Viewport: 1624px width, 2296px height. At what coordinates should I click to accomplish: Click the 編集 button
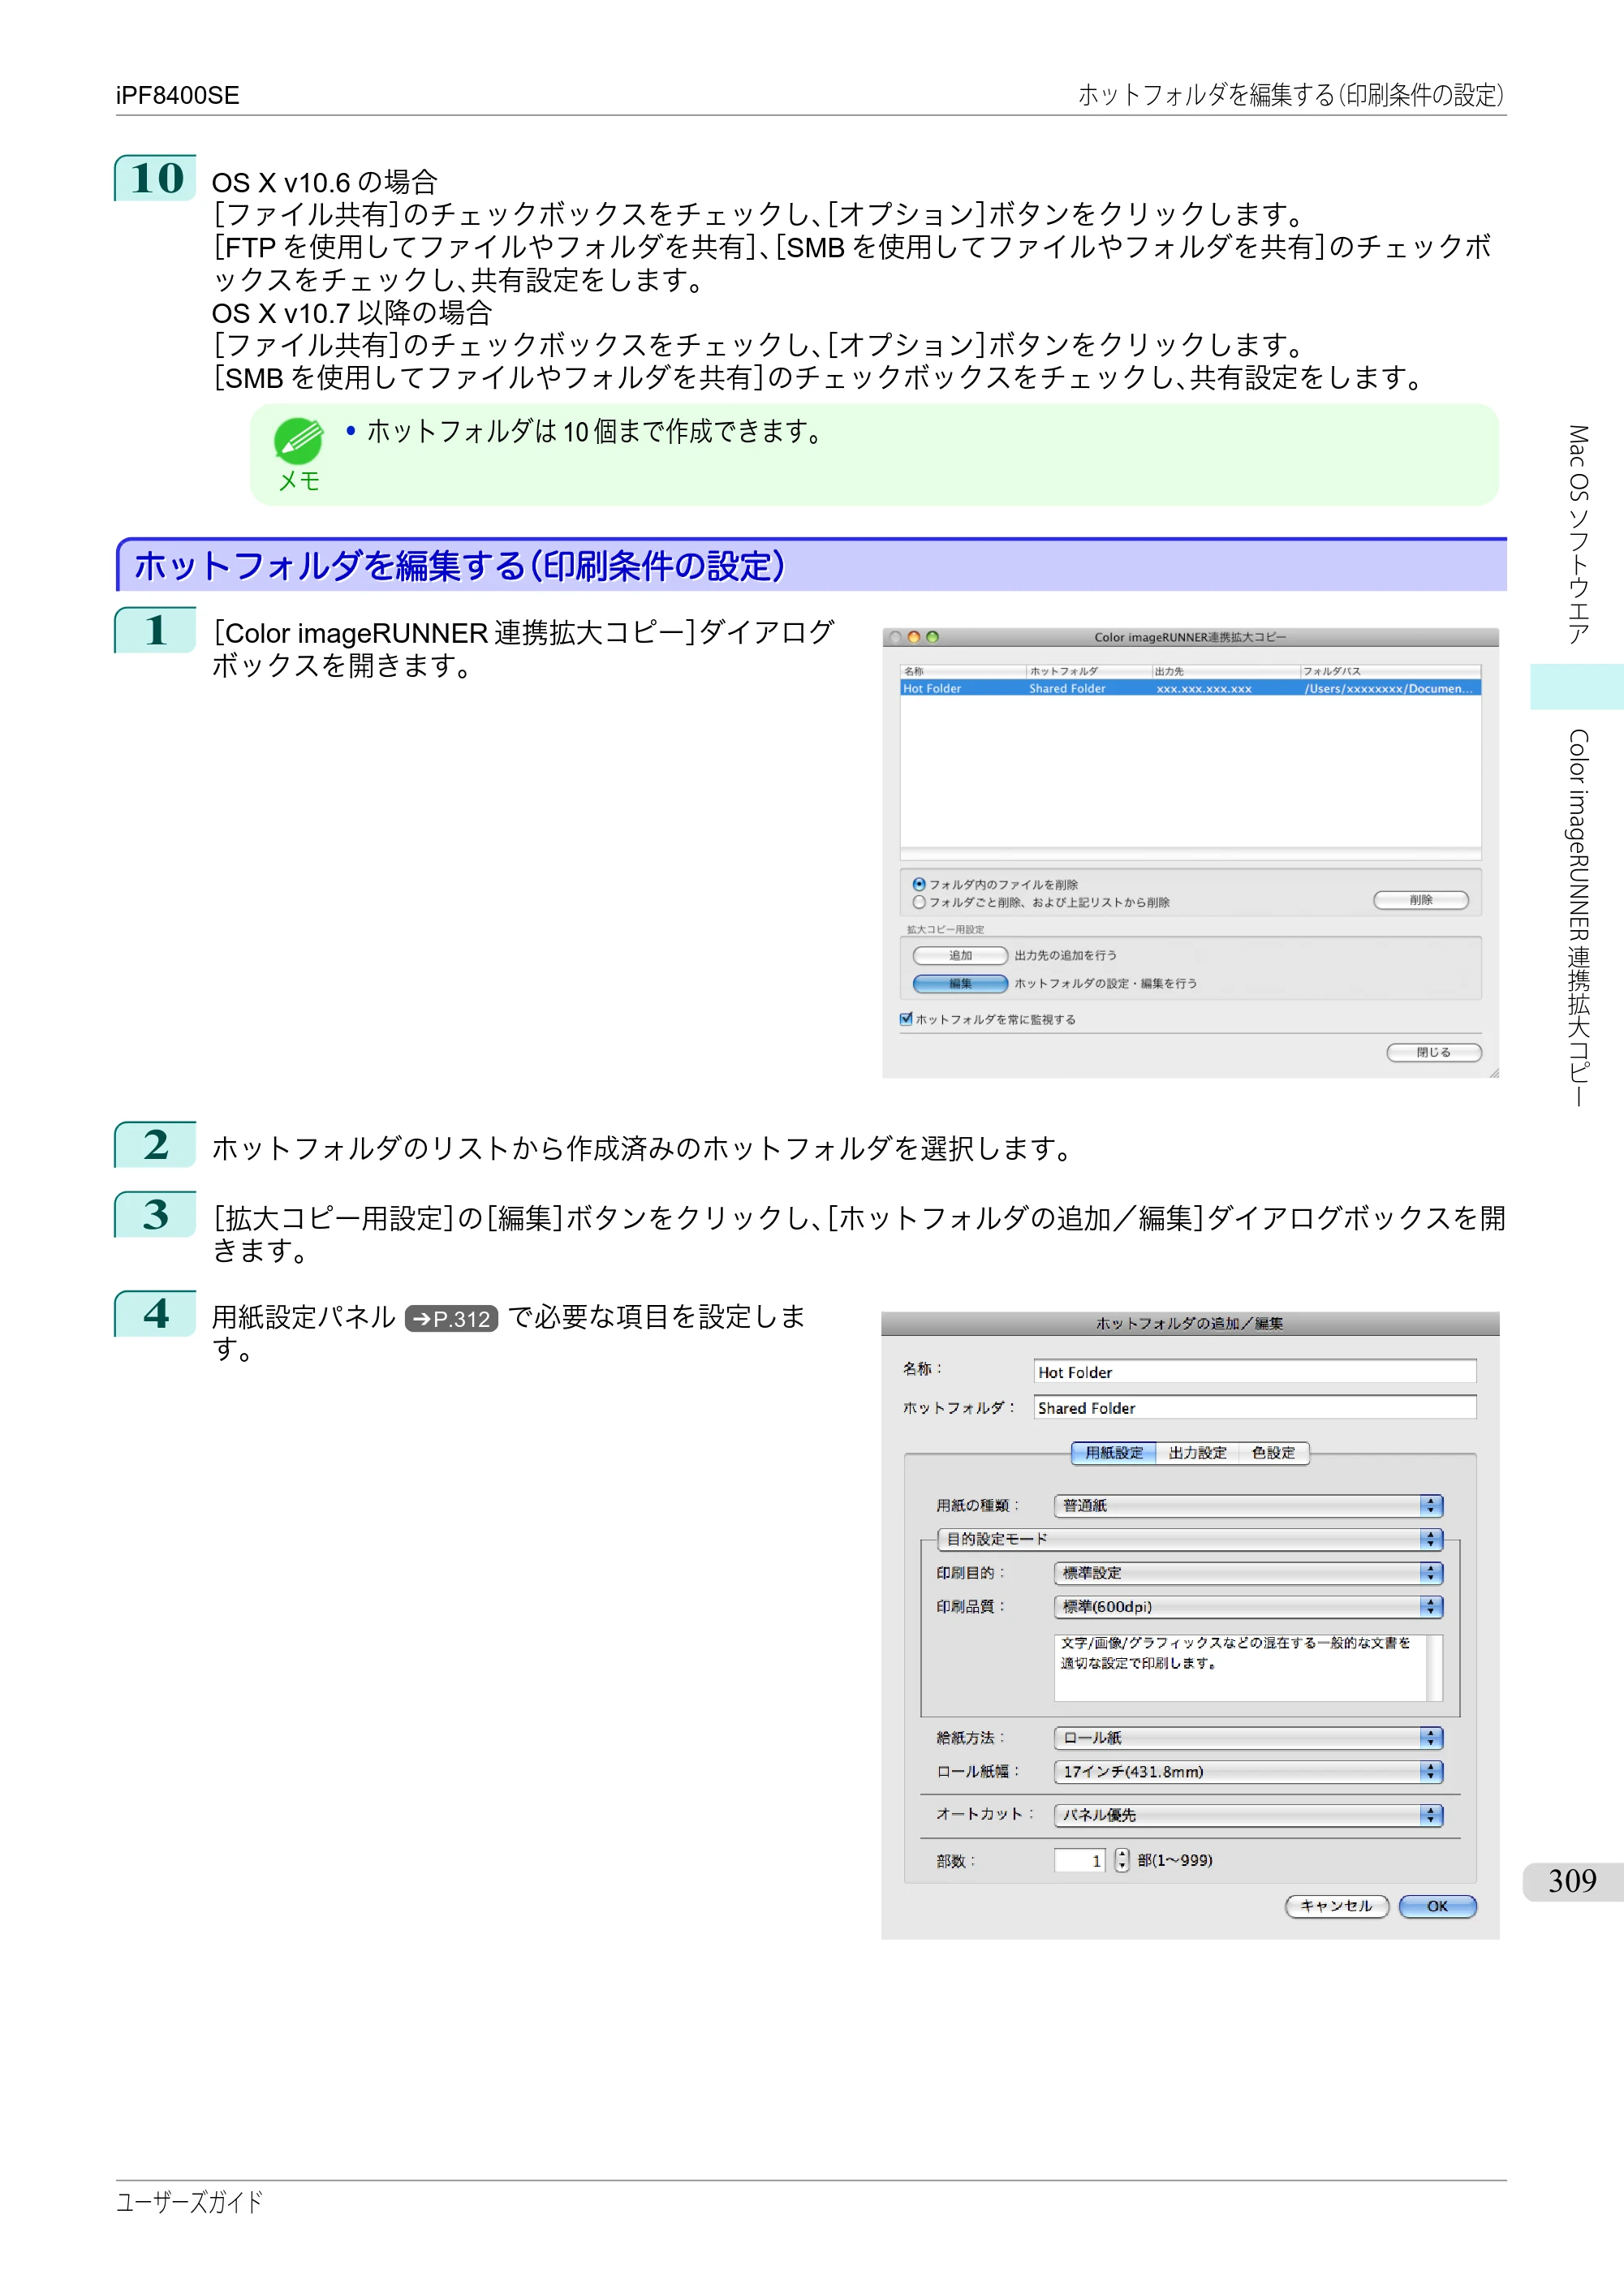click(x=960, y=983)
